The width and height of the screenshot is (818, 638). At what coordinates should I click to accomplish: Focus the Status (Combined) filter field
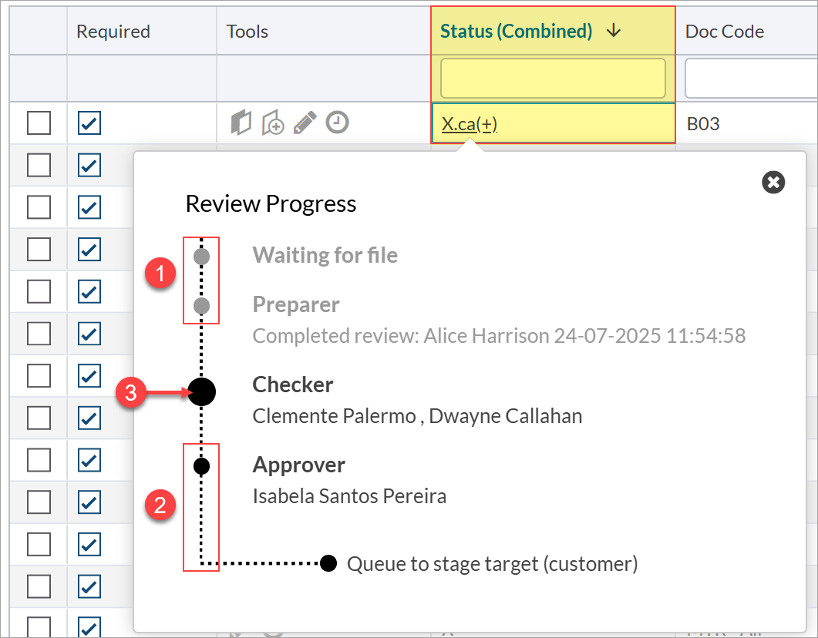point(553,78)
